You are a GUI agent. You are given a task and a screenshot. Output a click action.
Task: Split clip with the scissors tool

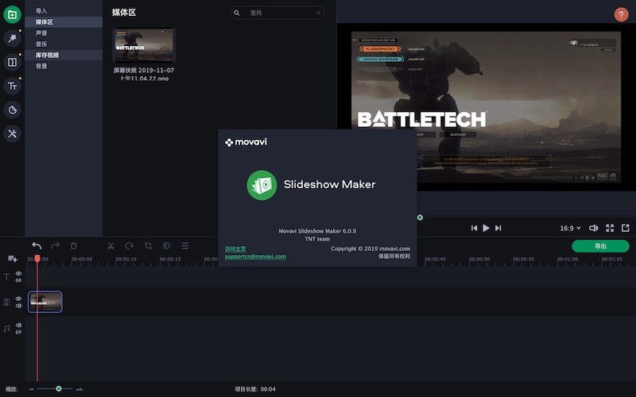pyautogui.click(x=111, y=245)
